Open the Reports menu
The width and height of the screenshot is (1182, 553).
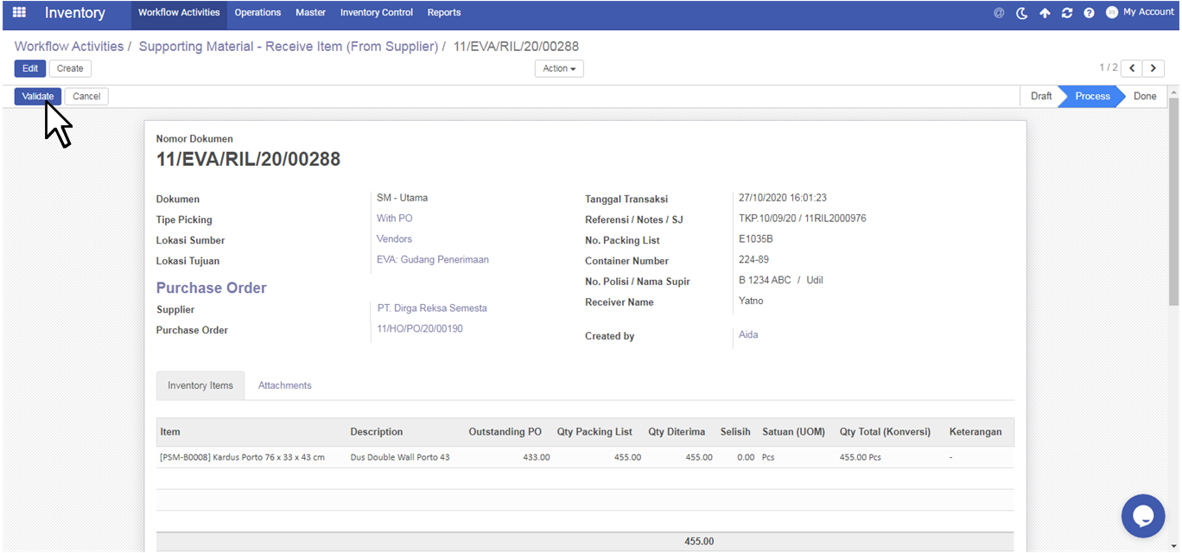click(x=443, y=13)
